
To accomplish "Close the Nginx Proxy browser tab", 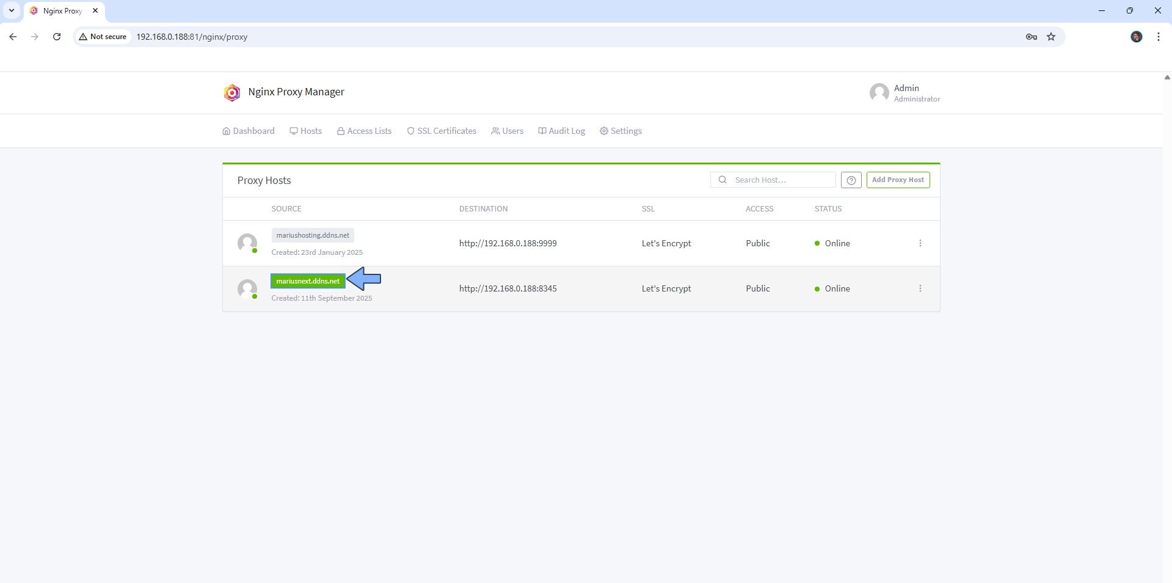I will tap(95, 10).
